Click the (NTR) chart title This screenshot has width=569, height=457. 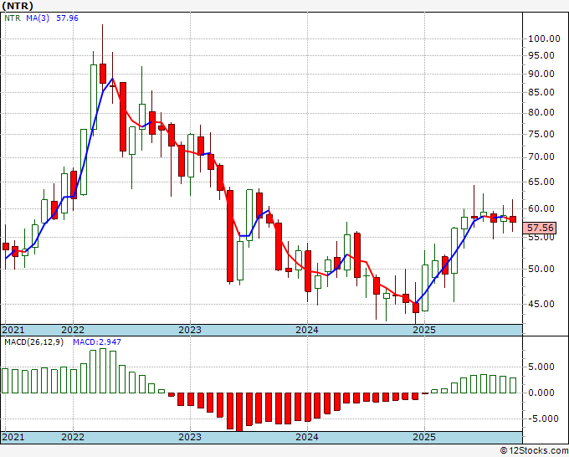tap(18, 6)
